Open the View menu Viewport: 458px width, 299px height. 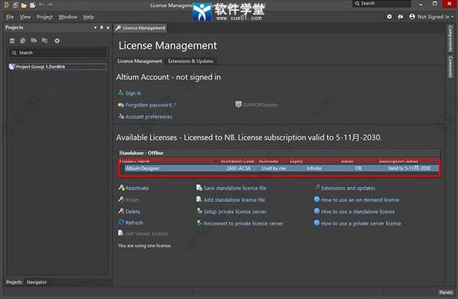click(x=25, y=17)
